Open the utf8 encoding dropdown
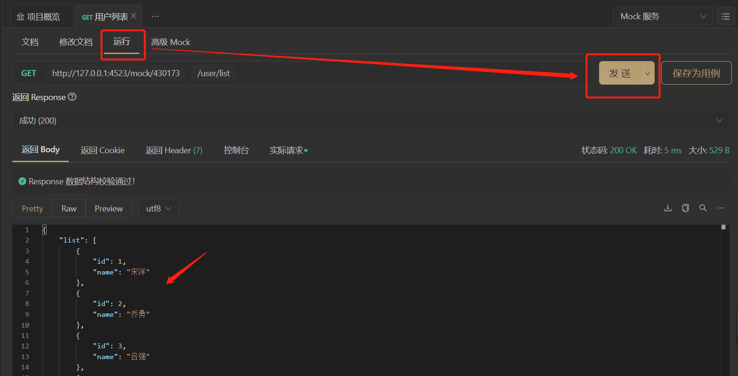This screenshot has height=376, width=738. pos(158,208)
